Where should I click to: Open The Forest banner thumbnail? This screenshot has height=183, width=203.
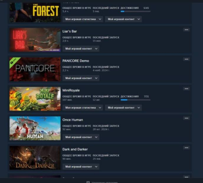pos(35,12)
